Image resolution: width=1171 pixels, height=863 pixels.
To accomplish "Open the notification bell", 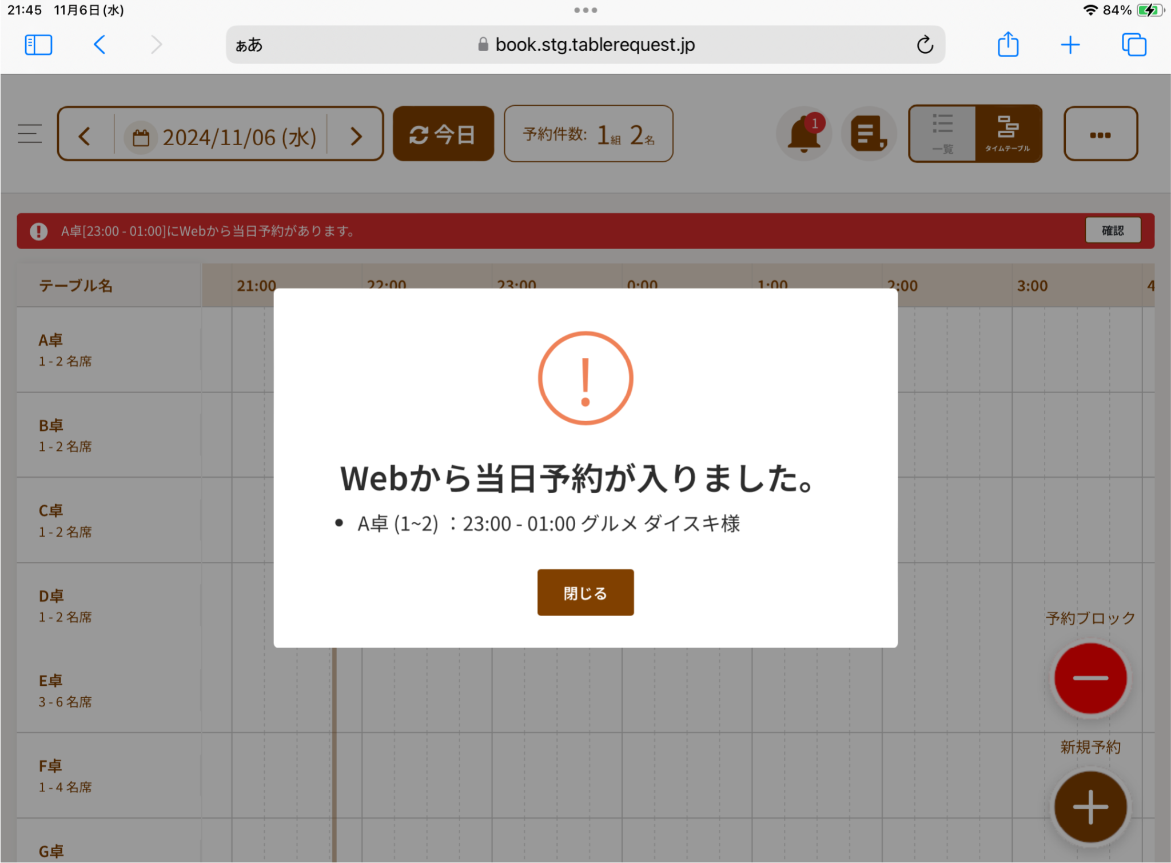I will pos(804,134).
